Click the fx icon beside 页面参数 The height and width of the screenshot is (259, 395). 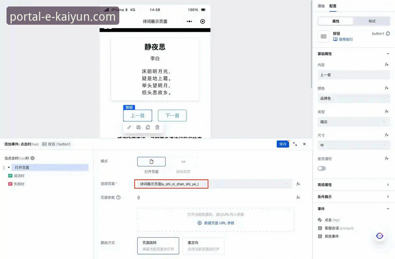click(x=298, y=197)
